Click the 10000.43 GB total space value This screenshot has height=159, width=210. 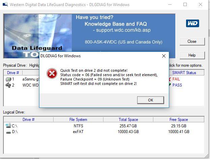128,132
